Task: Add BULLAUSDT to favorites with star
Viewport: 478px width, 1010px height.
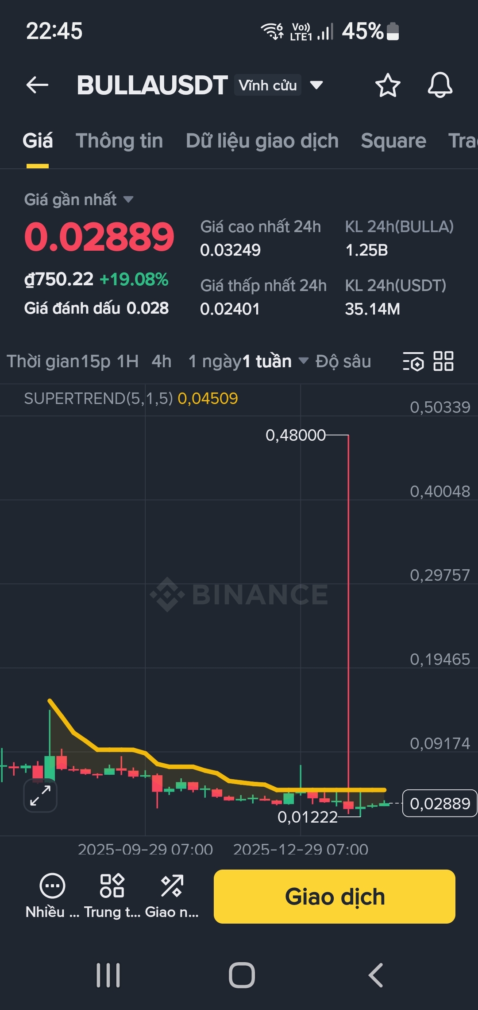Action: [x=388, y=85]
